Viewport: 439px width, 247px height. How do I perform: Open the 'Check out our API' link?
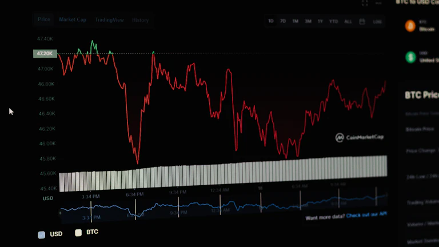(x=366, y=215)
